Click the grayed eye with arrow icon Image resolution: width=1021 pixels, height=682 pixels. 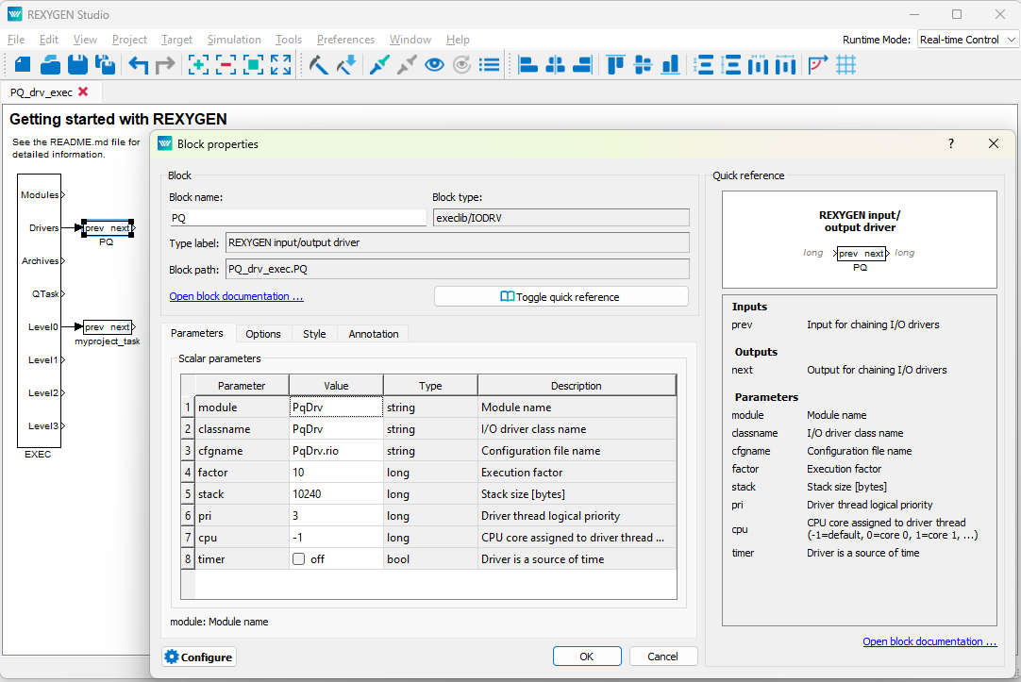(461, 64)
